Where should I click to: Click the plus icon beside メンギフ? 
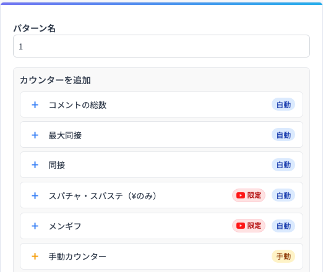coord(35,226)
